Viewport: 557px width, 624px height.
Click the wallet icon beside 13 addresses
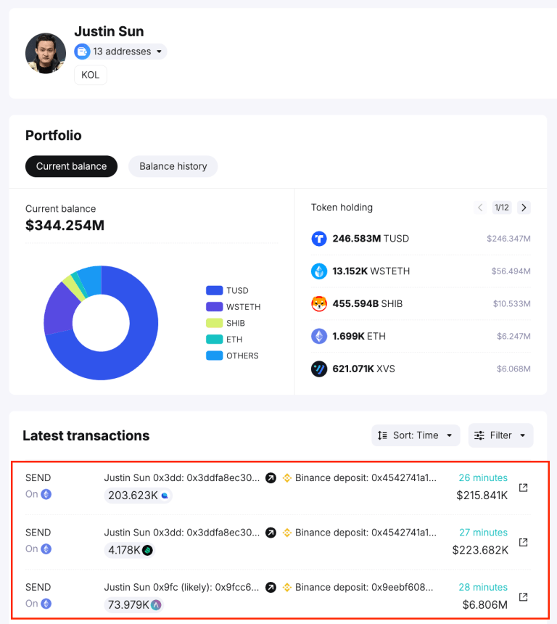(x=82, y=52)
